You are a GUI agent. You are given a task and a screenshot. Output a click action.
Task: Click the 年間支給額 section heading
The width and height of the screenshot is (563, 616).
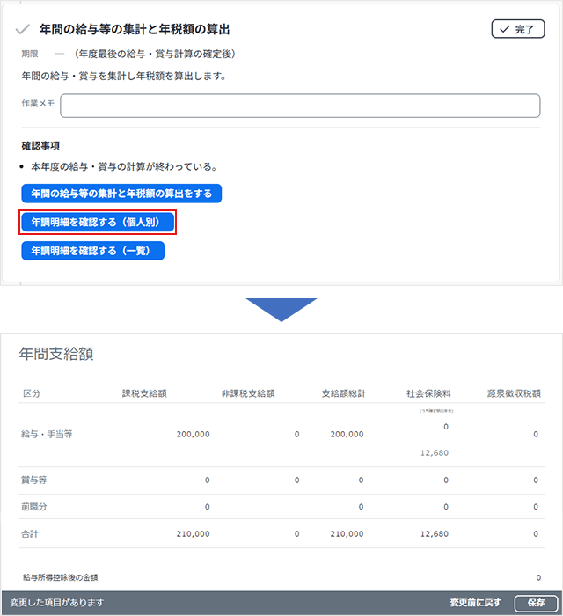tap(56, 355)
